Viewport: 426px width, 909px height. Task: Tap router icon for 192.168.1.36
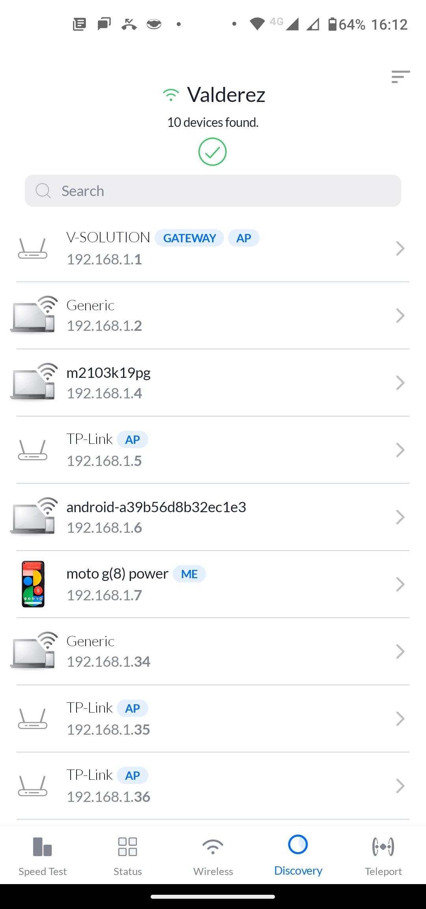tap(33, 786)
